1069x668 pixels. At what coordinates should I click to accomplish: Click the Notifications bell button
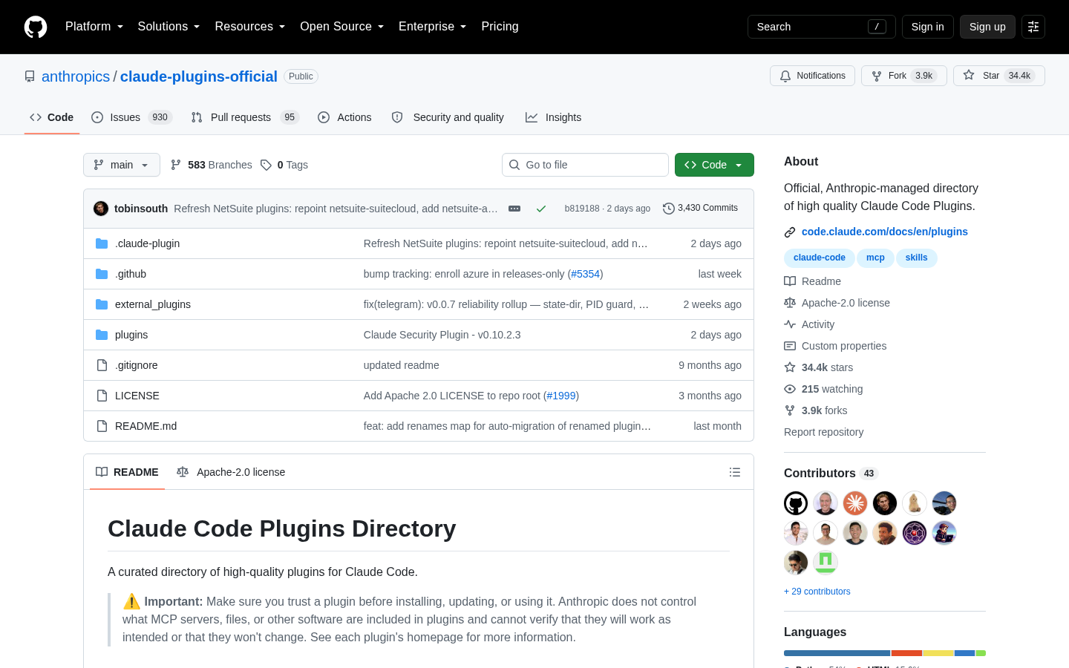(812, 76)
